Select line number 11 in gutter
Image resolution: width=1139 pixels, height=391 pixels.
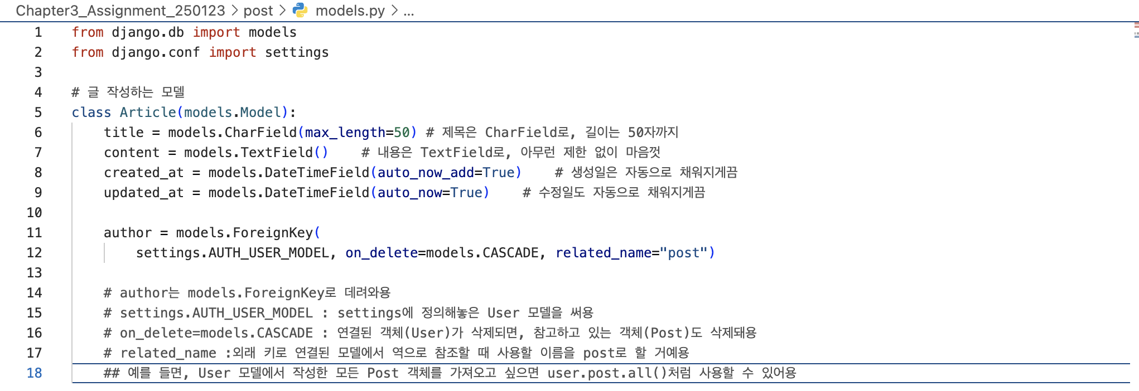pyautogui.click(x=34, y=233)
